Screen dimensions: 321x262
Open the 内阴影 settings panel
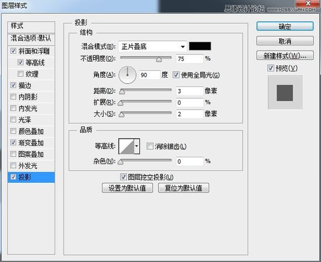click(x=28, y=97)
